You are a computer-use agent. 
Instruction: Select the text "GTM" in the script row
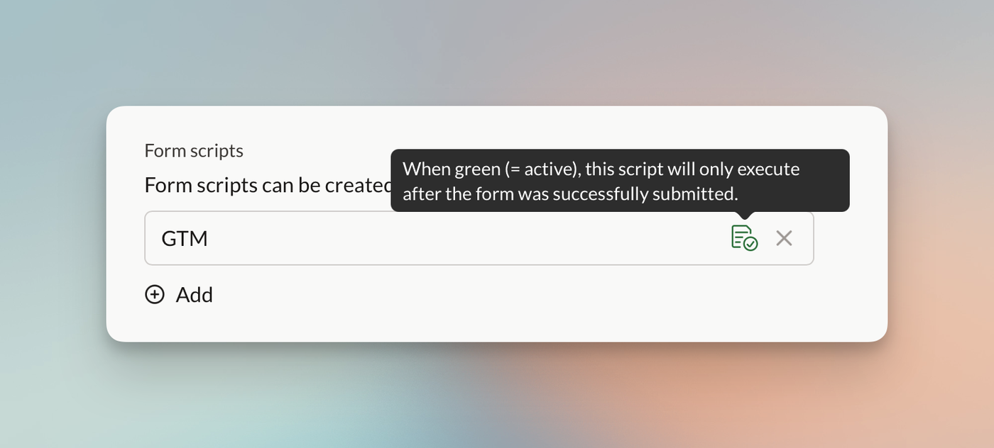click(185, 238)
